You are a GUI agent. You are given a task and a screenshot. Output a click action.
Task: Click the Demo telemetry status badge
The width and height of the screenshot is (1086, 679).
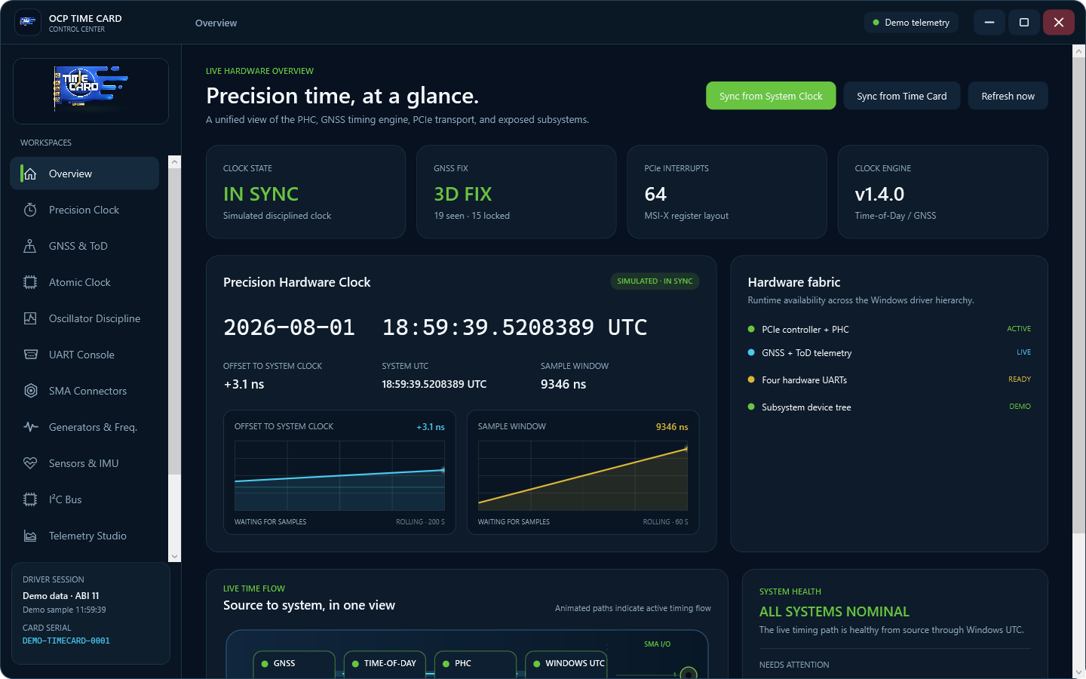[x=911, y=23]
